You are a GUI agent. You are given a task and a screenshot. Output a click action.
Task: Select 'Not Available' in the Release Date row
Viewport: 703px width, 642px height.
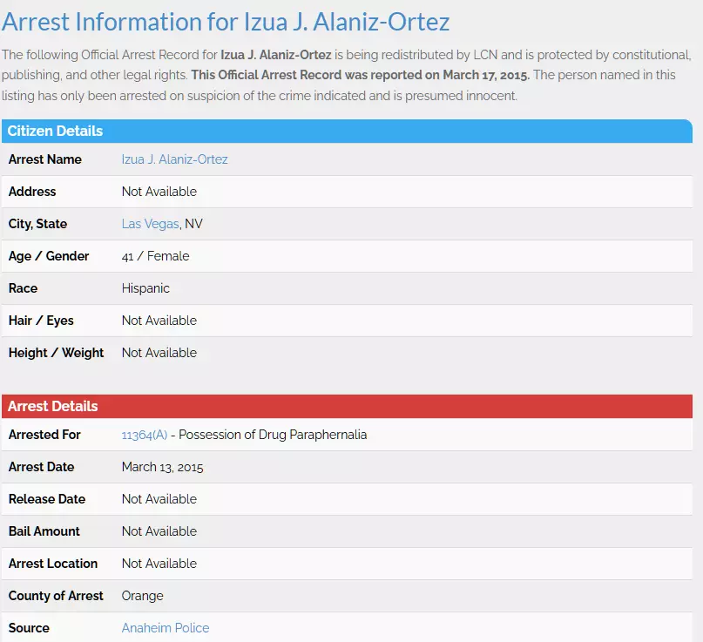pyautogui.click(x=159, y=499)
